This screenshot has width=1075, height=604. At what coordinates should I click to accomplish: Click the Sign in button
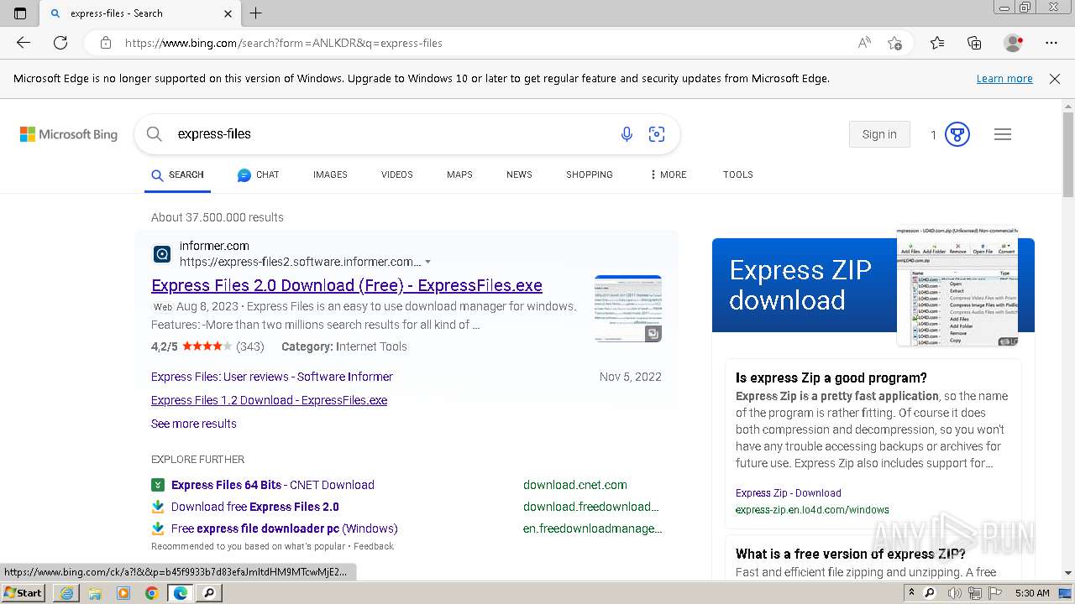tap(879, 134)
